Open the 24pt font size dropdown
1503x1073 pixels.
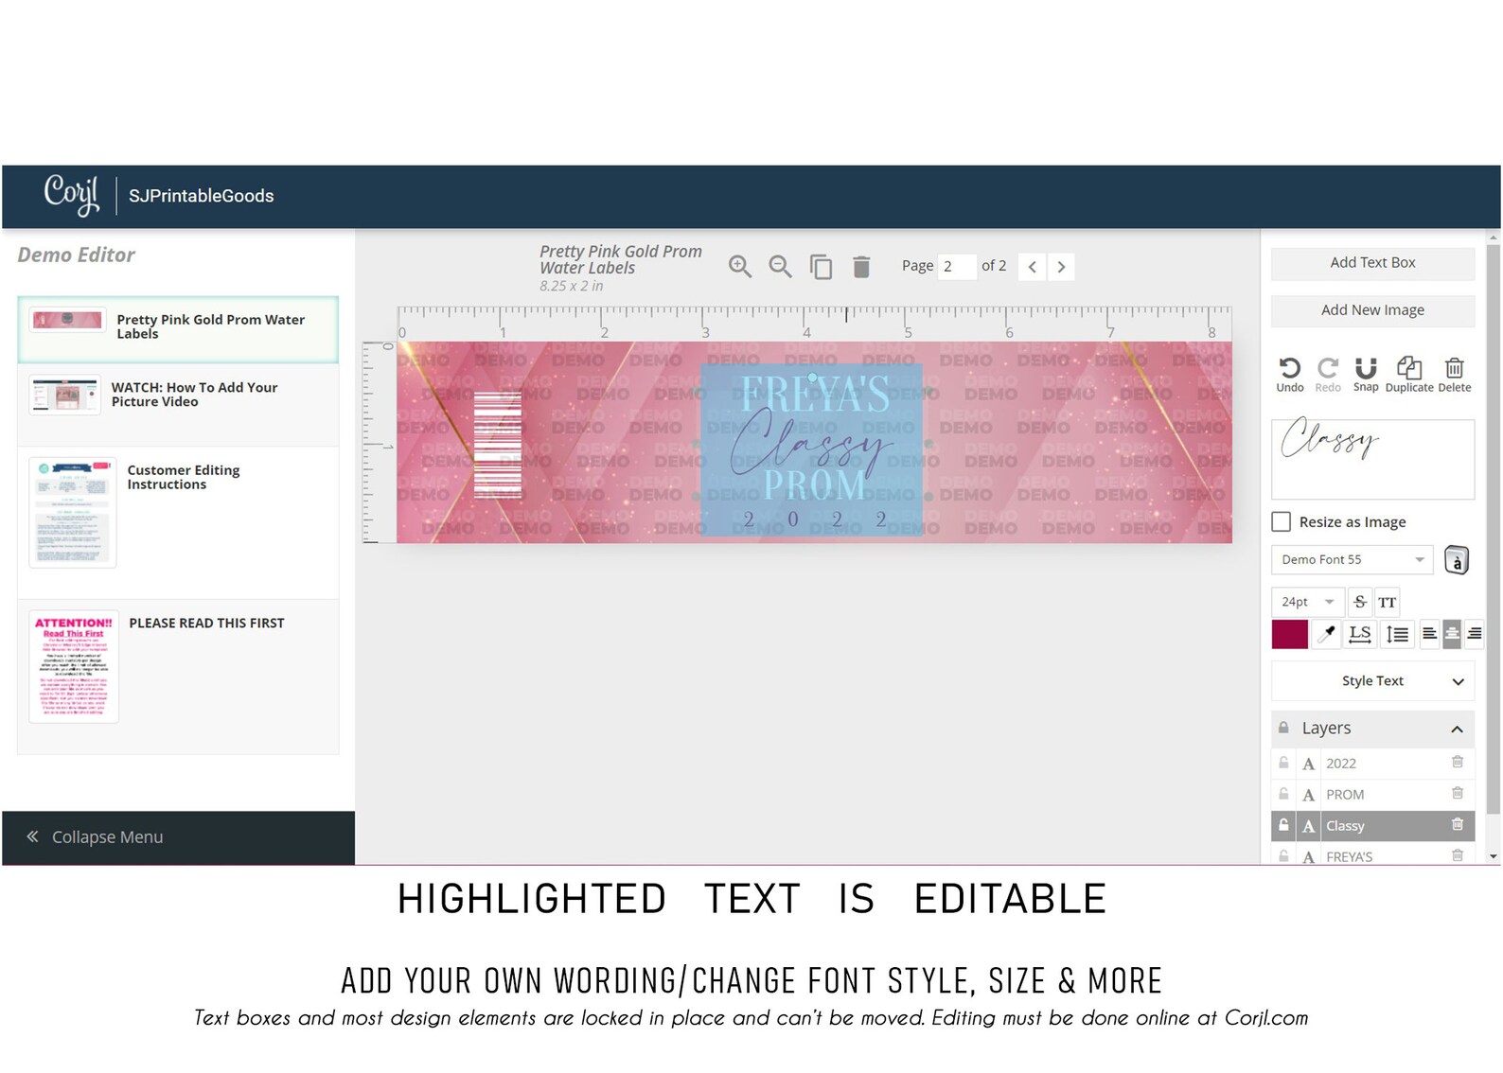[1306, 602]
